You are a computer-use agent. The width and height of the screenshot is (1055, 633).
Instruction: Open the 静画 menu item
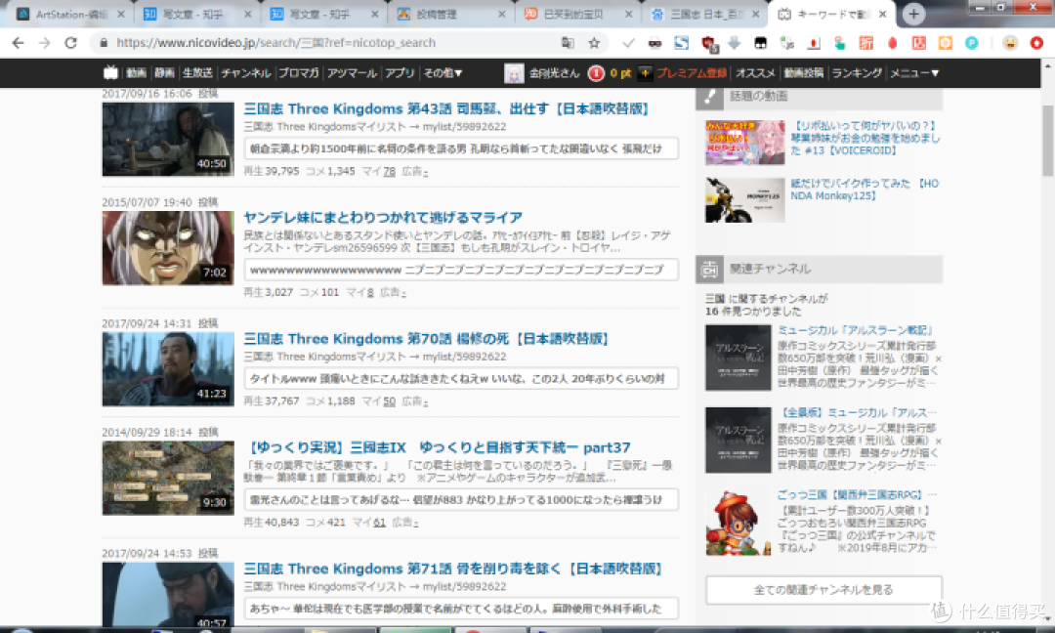[164, 73]
